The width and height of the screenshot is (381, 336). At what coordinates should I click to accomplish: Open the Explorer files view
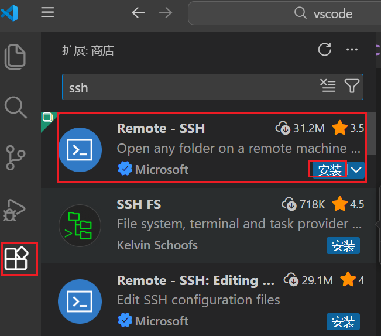tap(15, 57)
